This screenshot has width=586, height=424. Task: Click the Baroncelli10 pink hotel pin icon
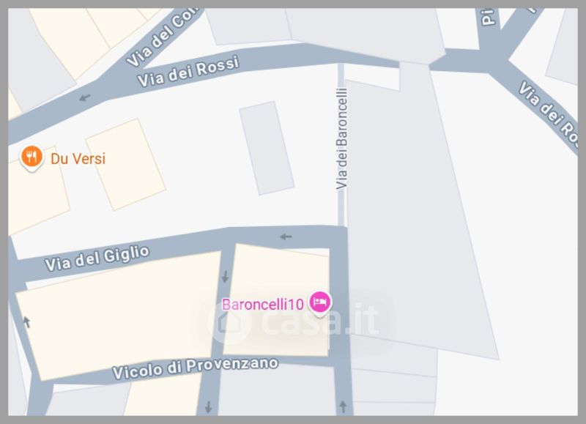coord(320,303)
